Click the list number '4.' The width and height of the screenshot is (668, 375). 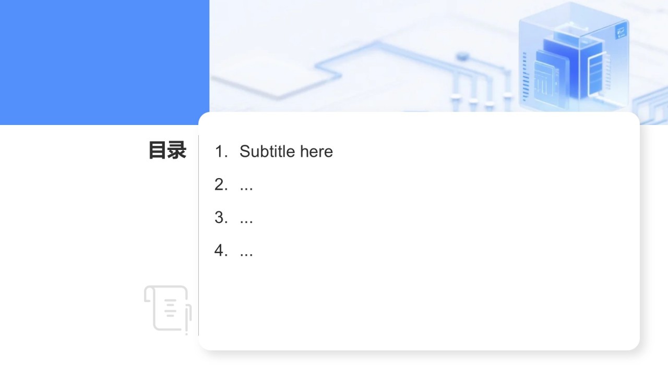point(221,252)
